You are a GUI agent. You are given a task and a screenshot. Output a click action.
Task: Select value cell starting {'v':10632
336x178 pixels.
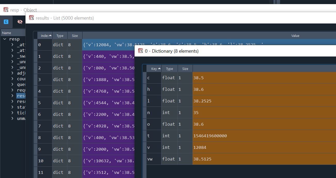(x=109, y=161)
